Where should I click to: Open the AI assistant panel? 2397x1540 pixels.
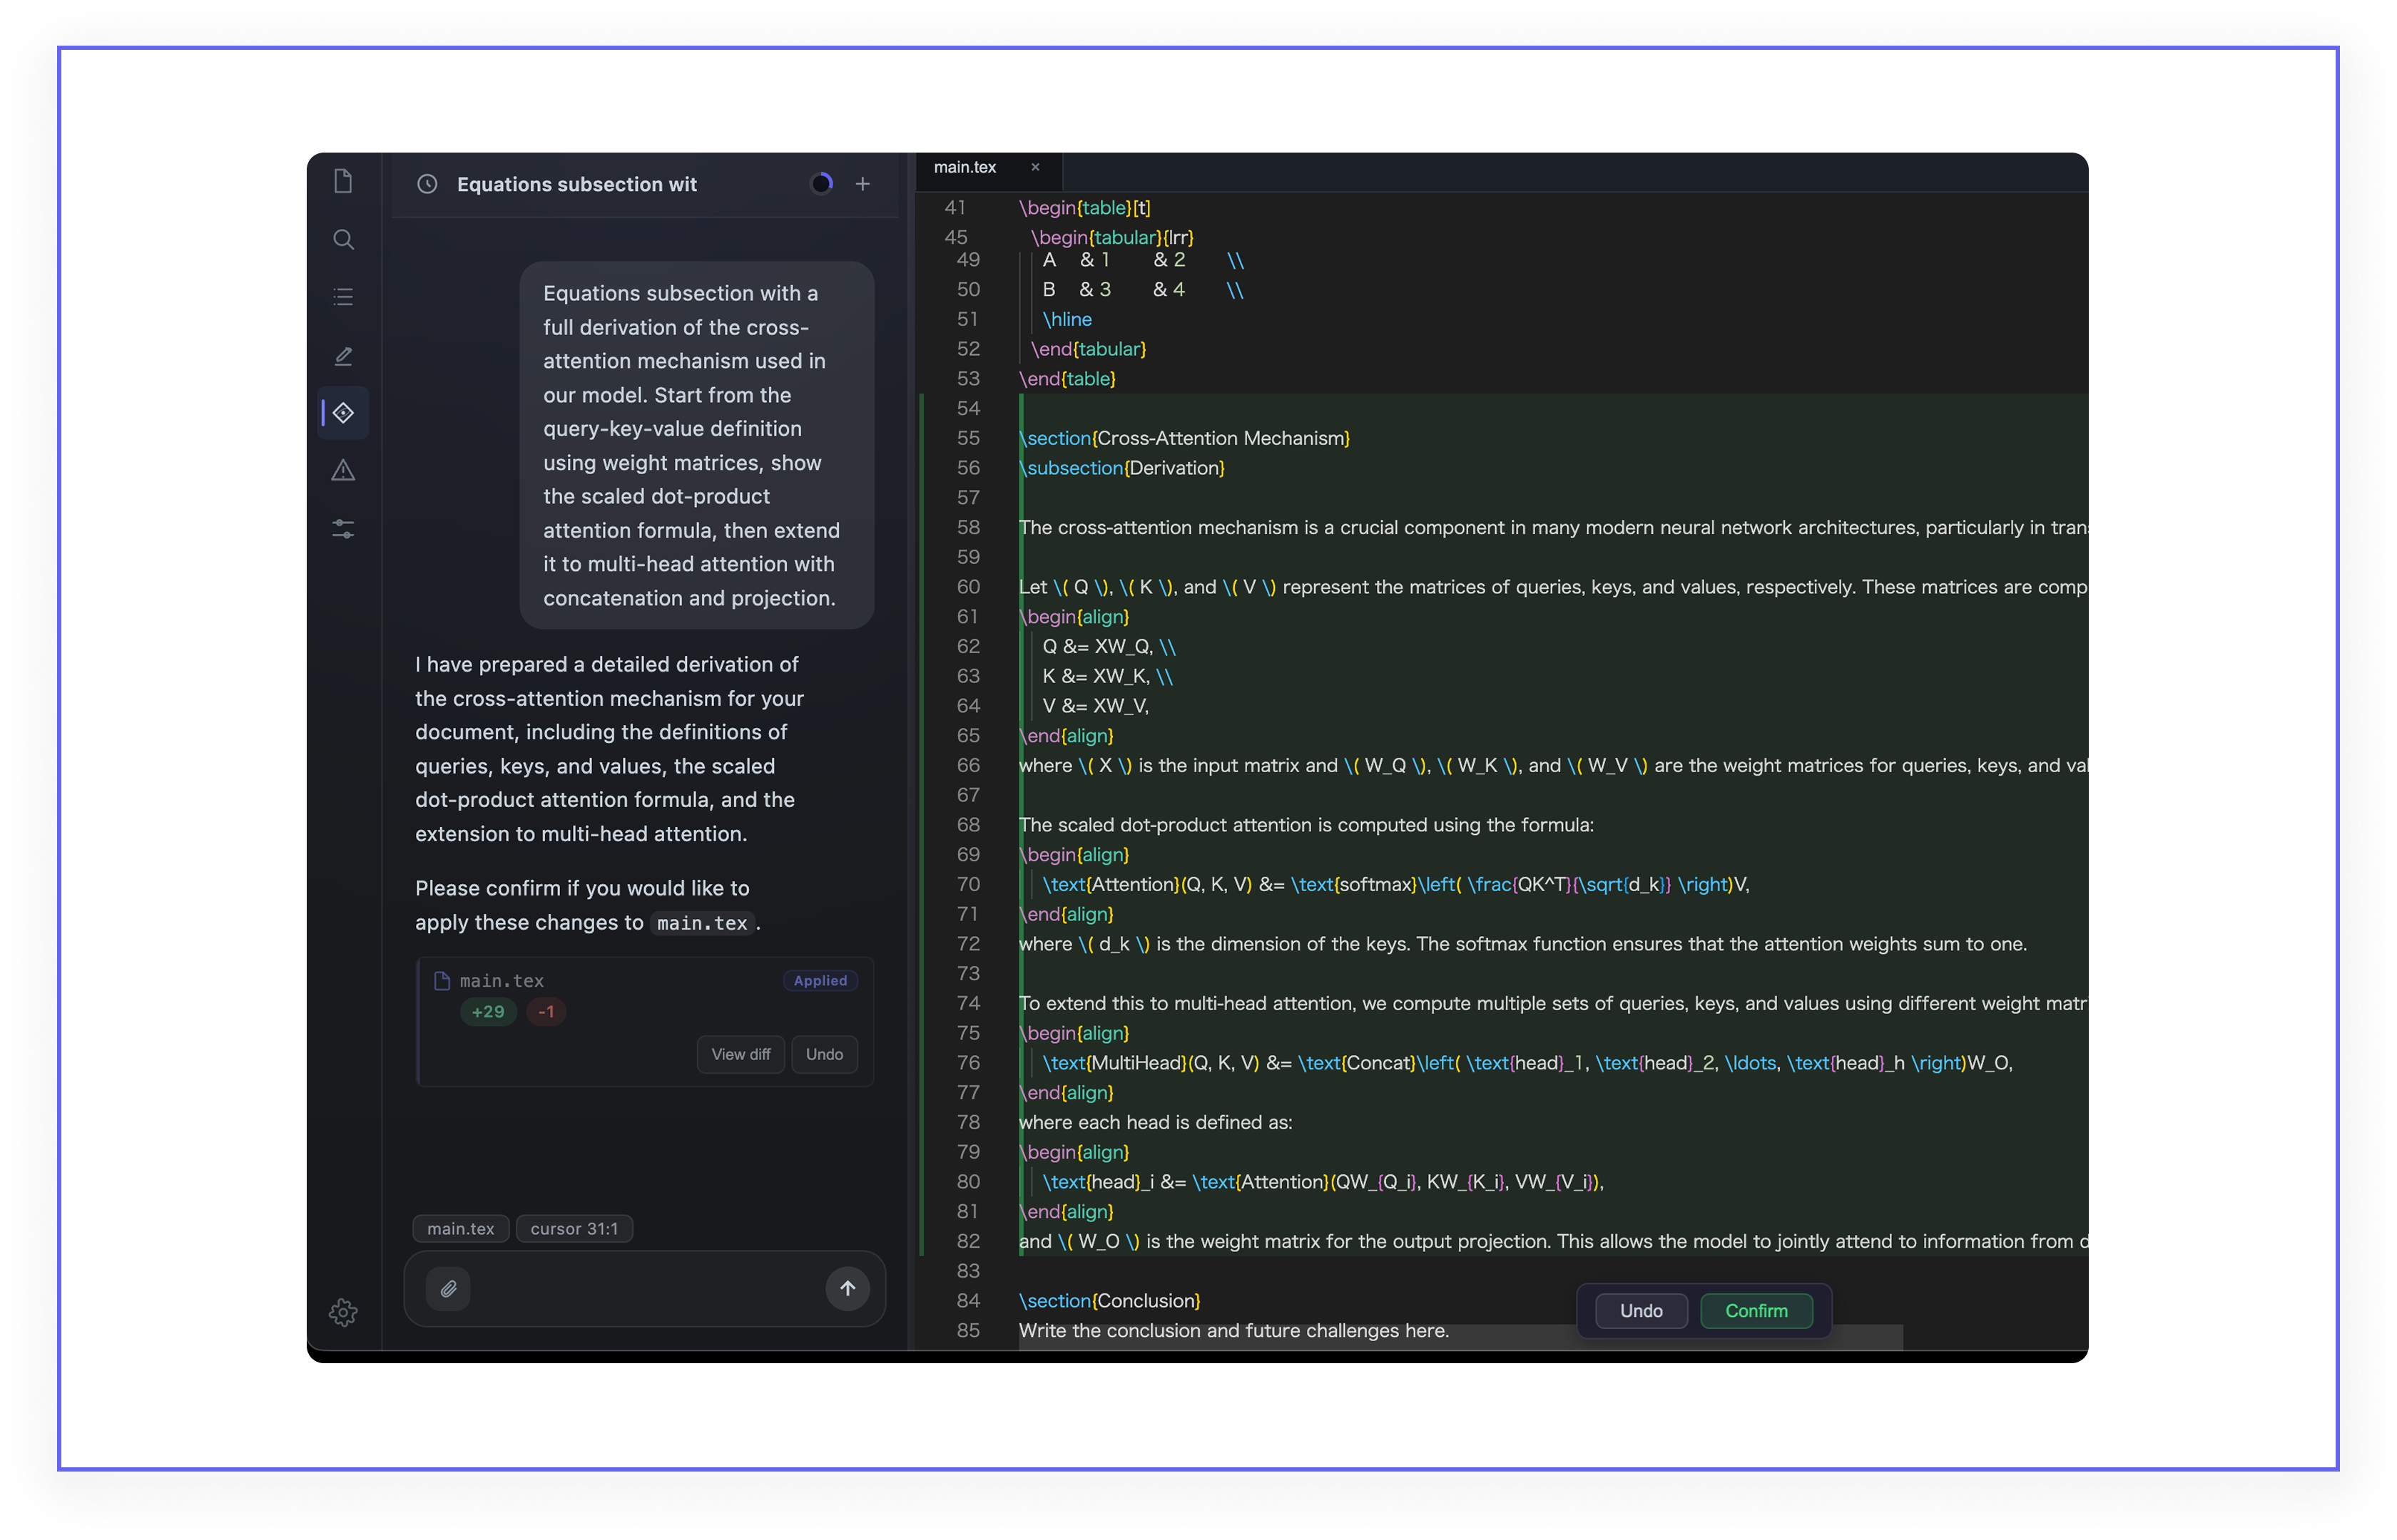343,412
